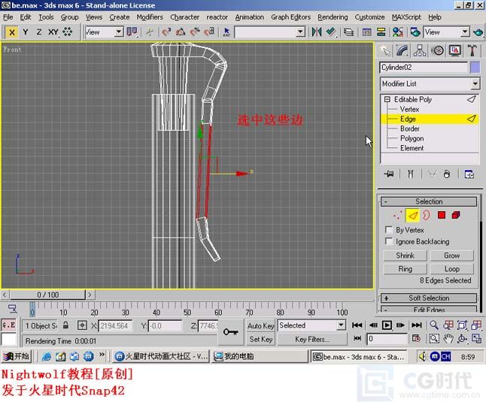The height and width of the screenshot is (405, 486).
Task: Edit the Cylinder02 object name field
Action: 424,68
